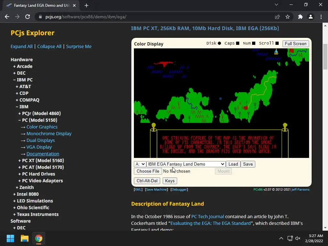
Task: Open the PCx86 version link
Action: pos(258,190)
